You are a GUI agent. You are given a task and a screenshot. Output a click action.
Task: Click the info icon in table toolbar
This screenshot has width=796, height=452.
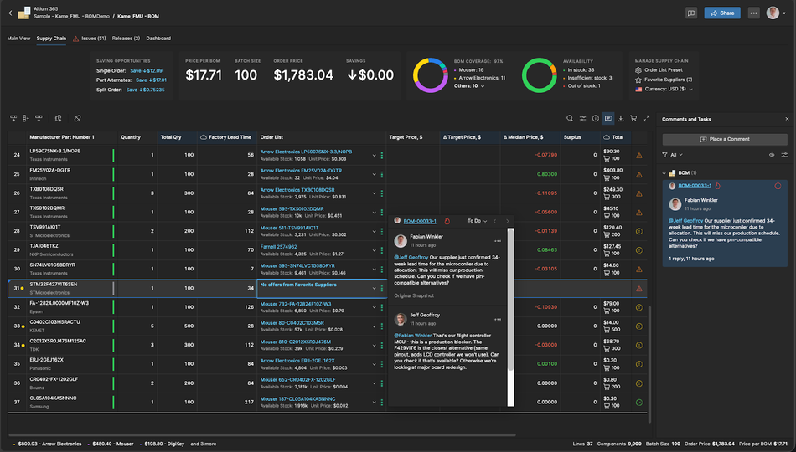click(595, 118)
